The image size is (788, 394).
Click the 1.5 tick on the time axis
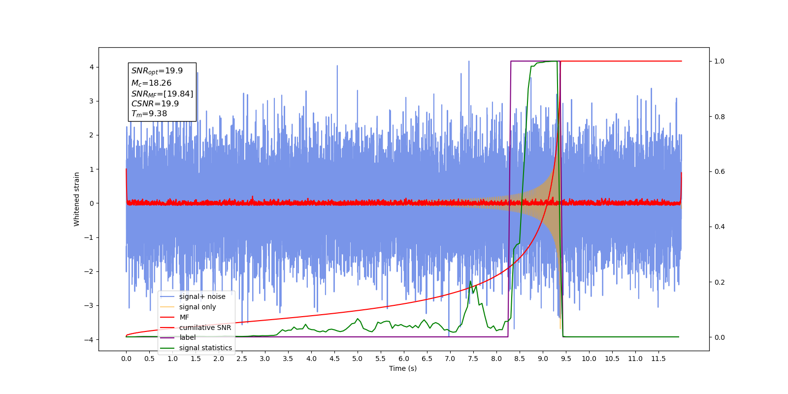tap(196, 359)
